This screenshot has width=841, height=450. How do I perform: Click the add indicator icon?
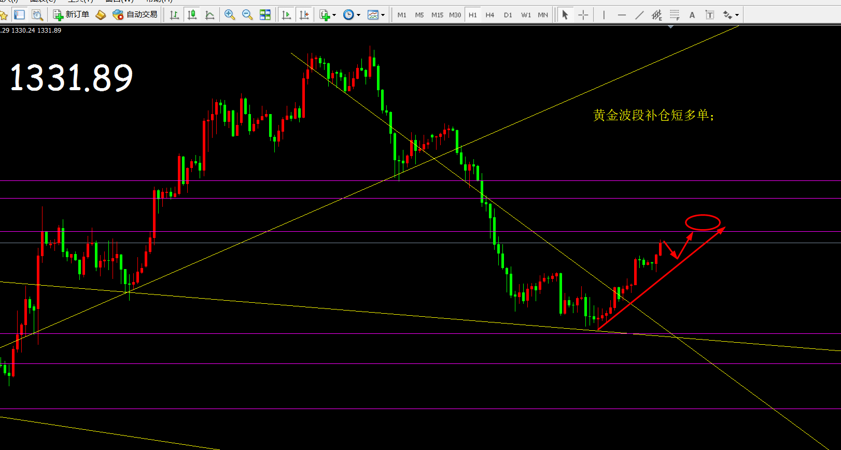(325, 15)
